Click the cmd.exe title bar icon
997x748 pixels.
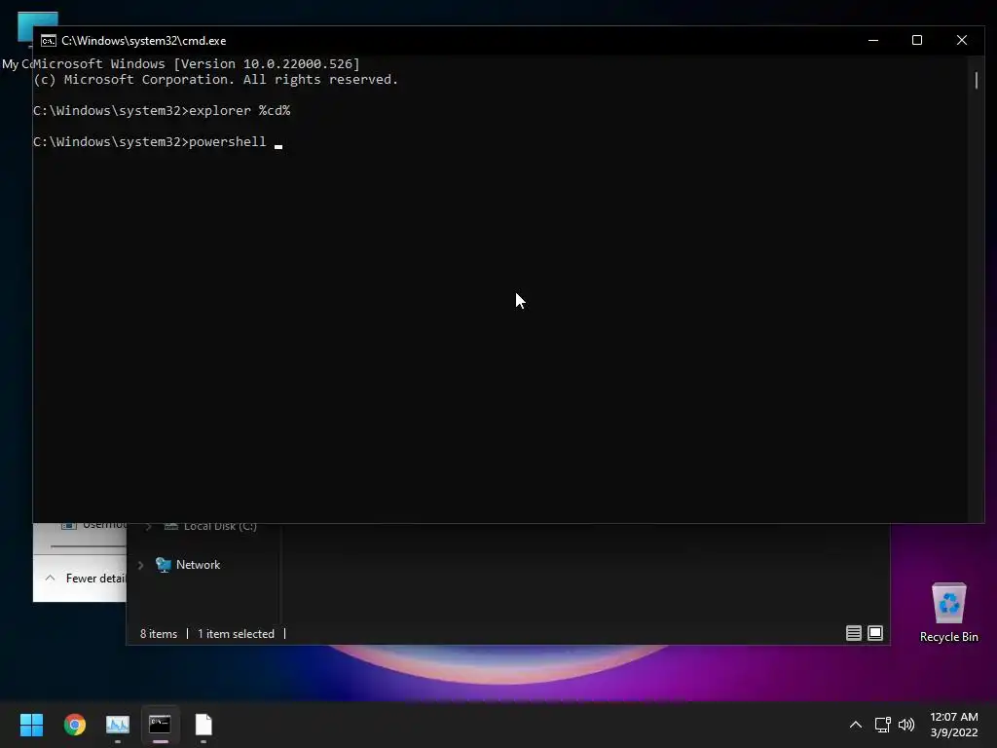(x=49, y=41)
